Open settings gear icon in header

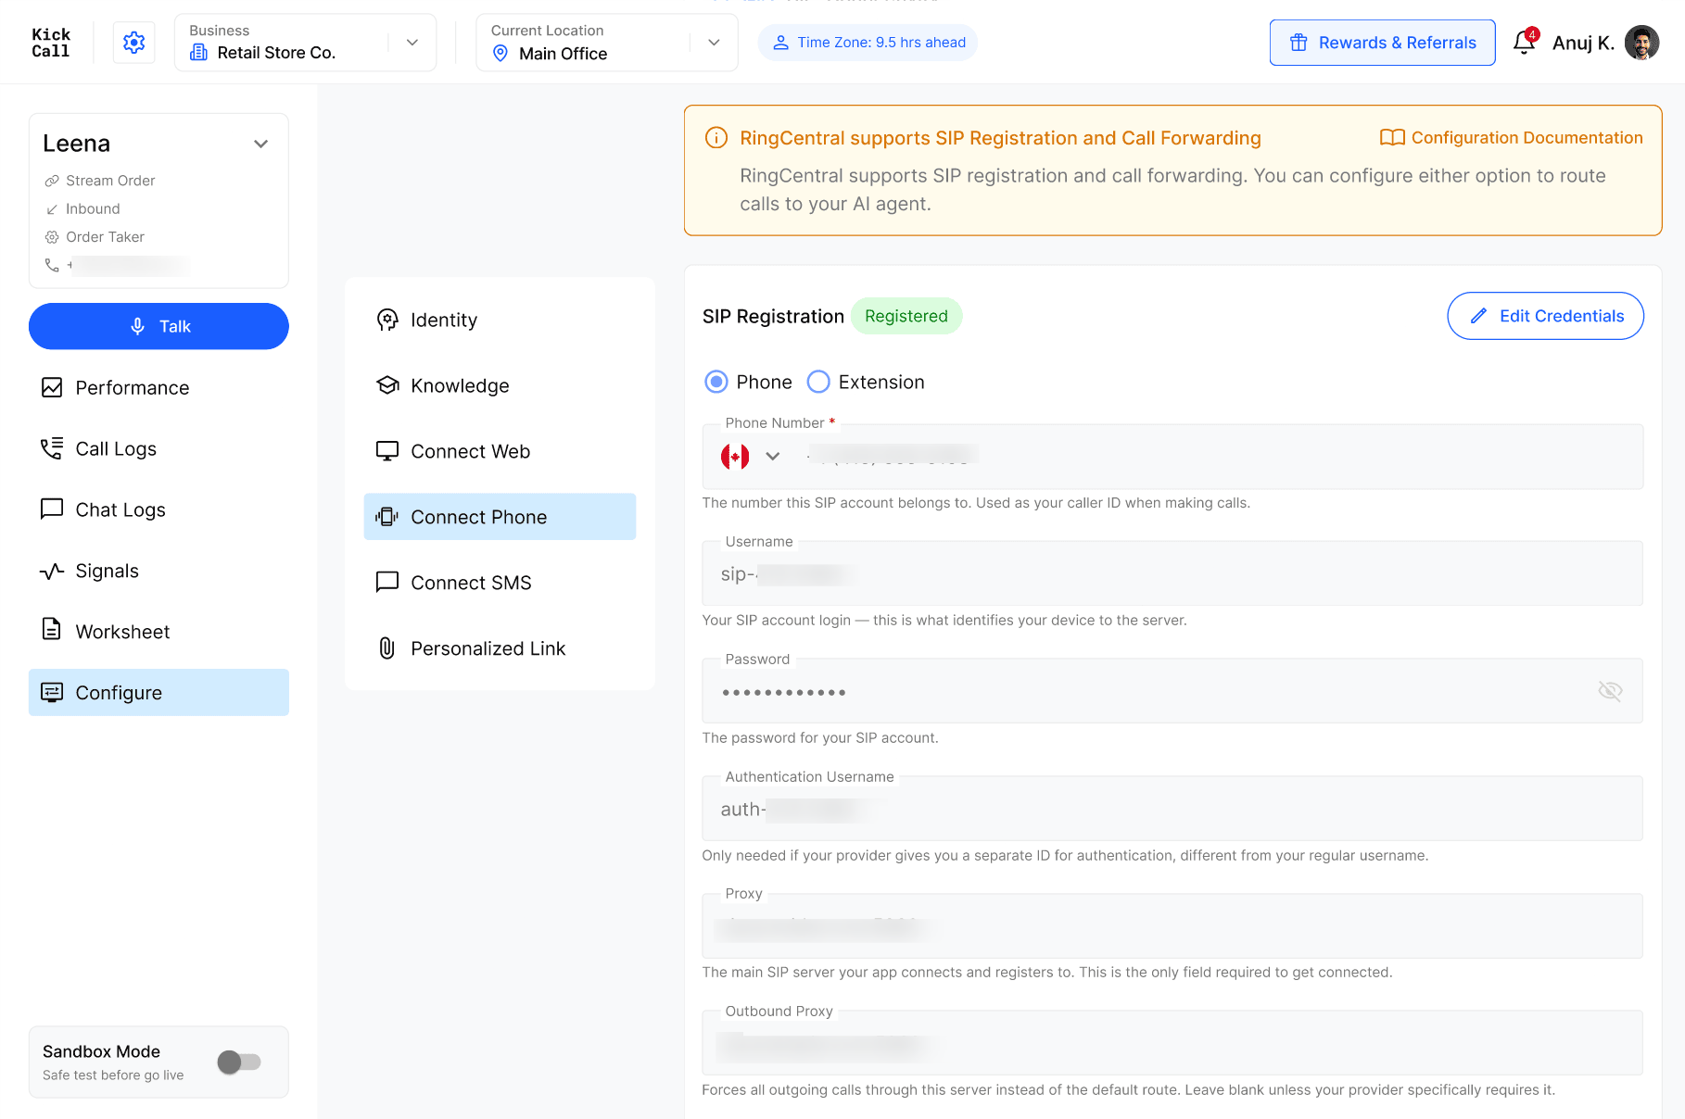click(134, 43)
